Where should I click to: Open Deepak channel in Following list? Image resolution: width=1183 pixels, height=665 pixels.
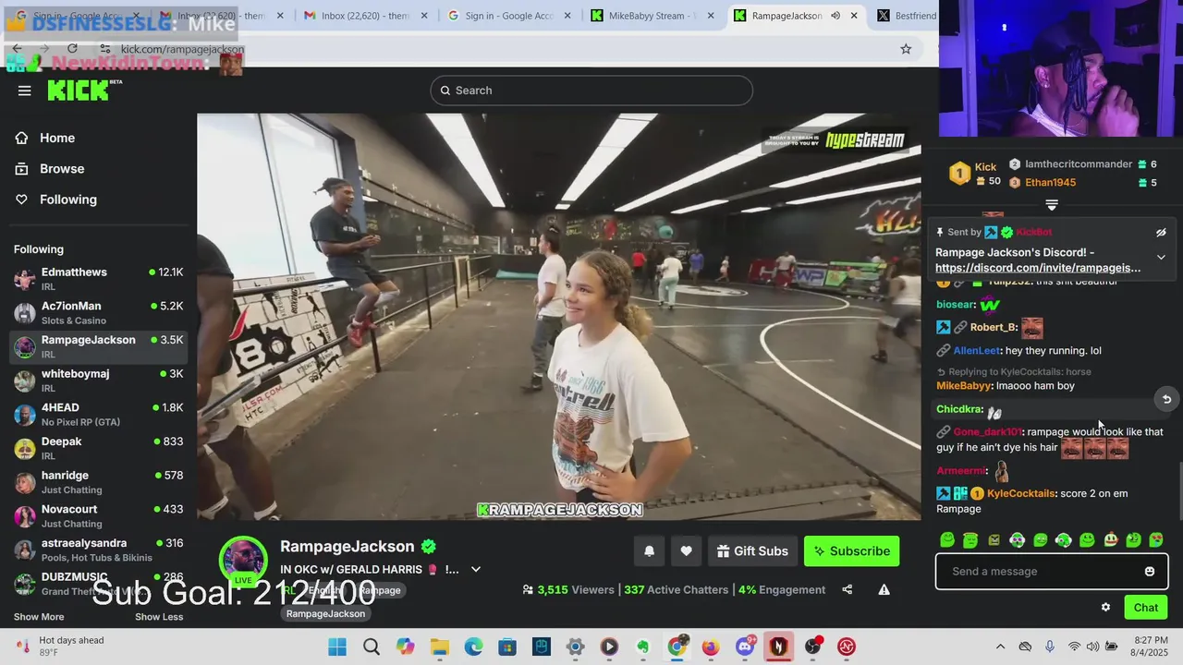(x=98, y=448)
